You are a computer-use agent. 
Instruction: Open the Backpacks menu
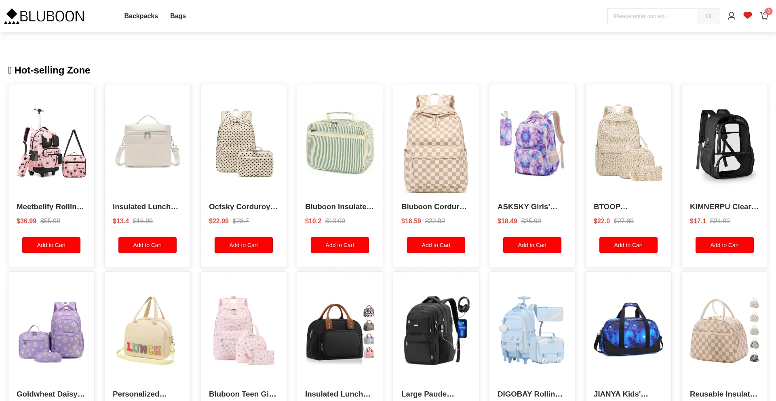coord(141,16)
